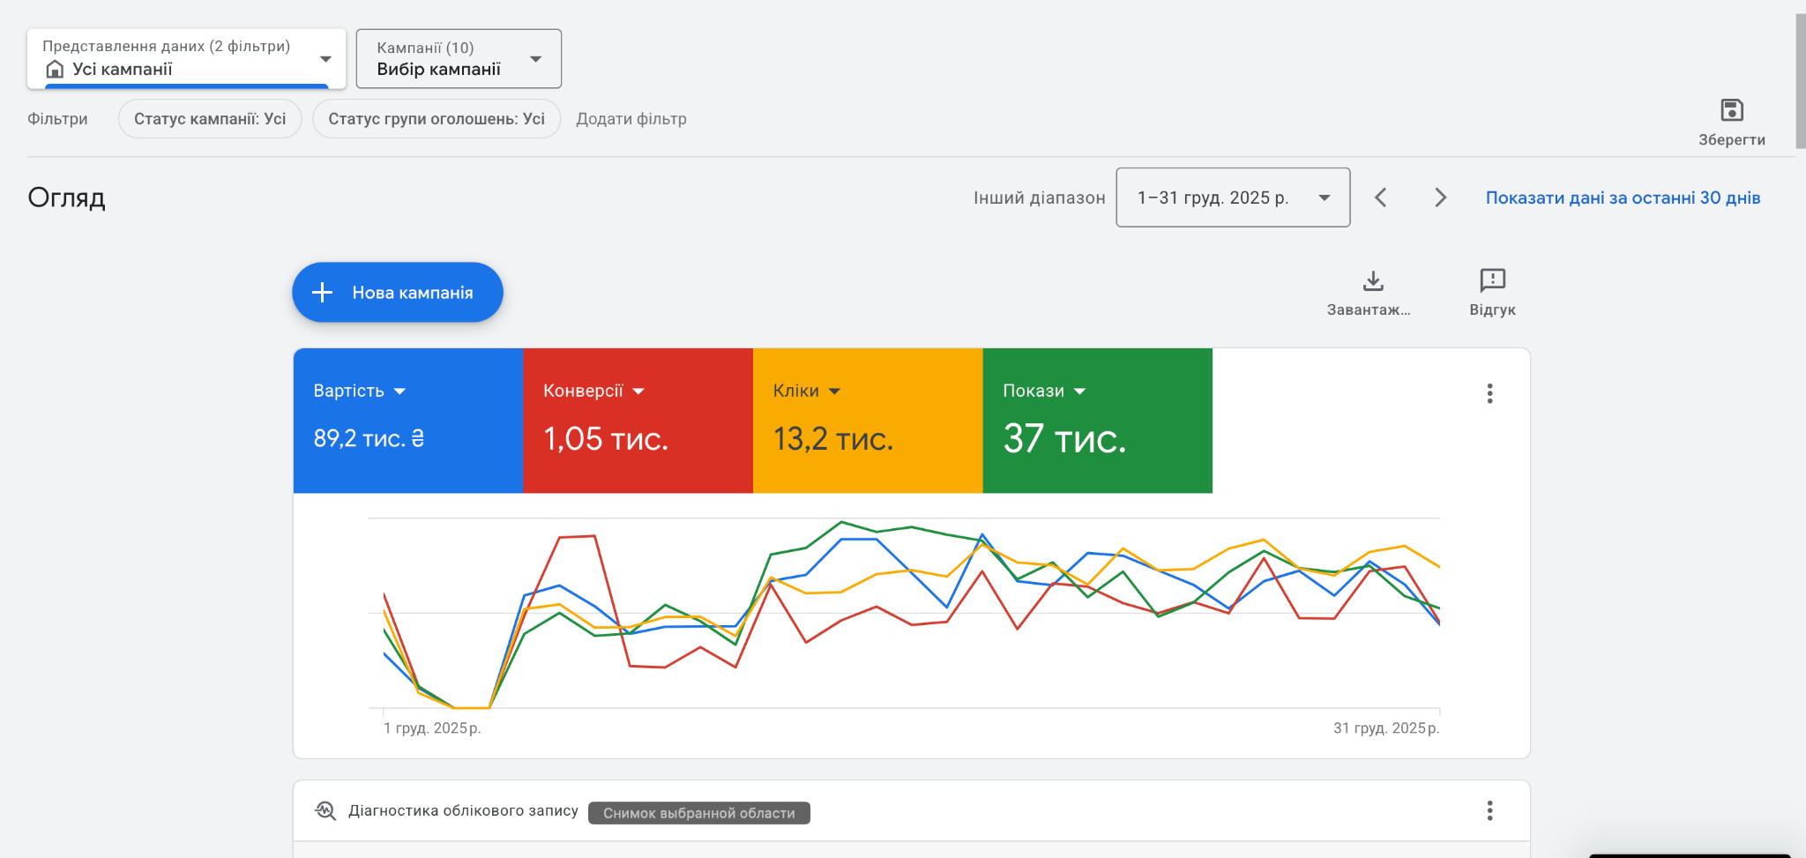The width and height of the screenshot is (1806, 858).
Task: Go to previous date range arrow
Action: (x=1381, y=198)
